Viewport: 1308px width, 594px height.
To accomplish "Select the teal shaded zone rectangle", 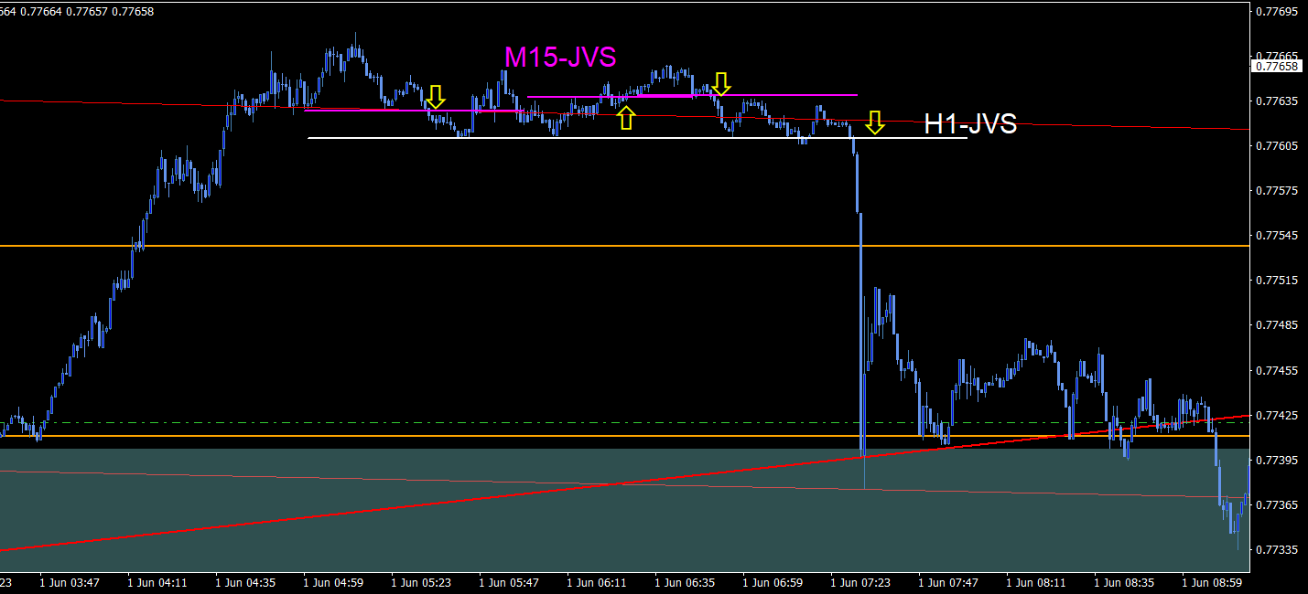I will point(624,510).
